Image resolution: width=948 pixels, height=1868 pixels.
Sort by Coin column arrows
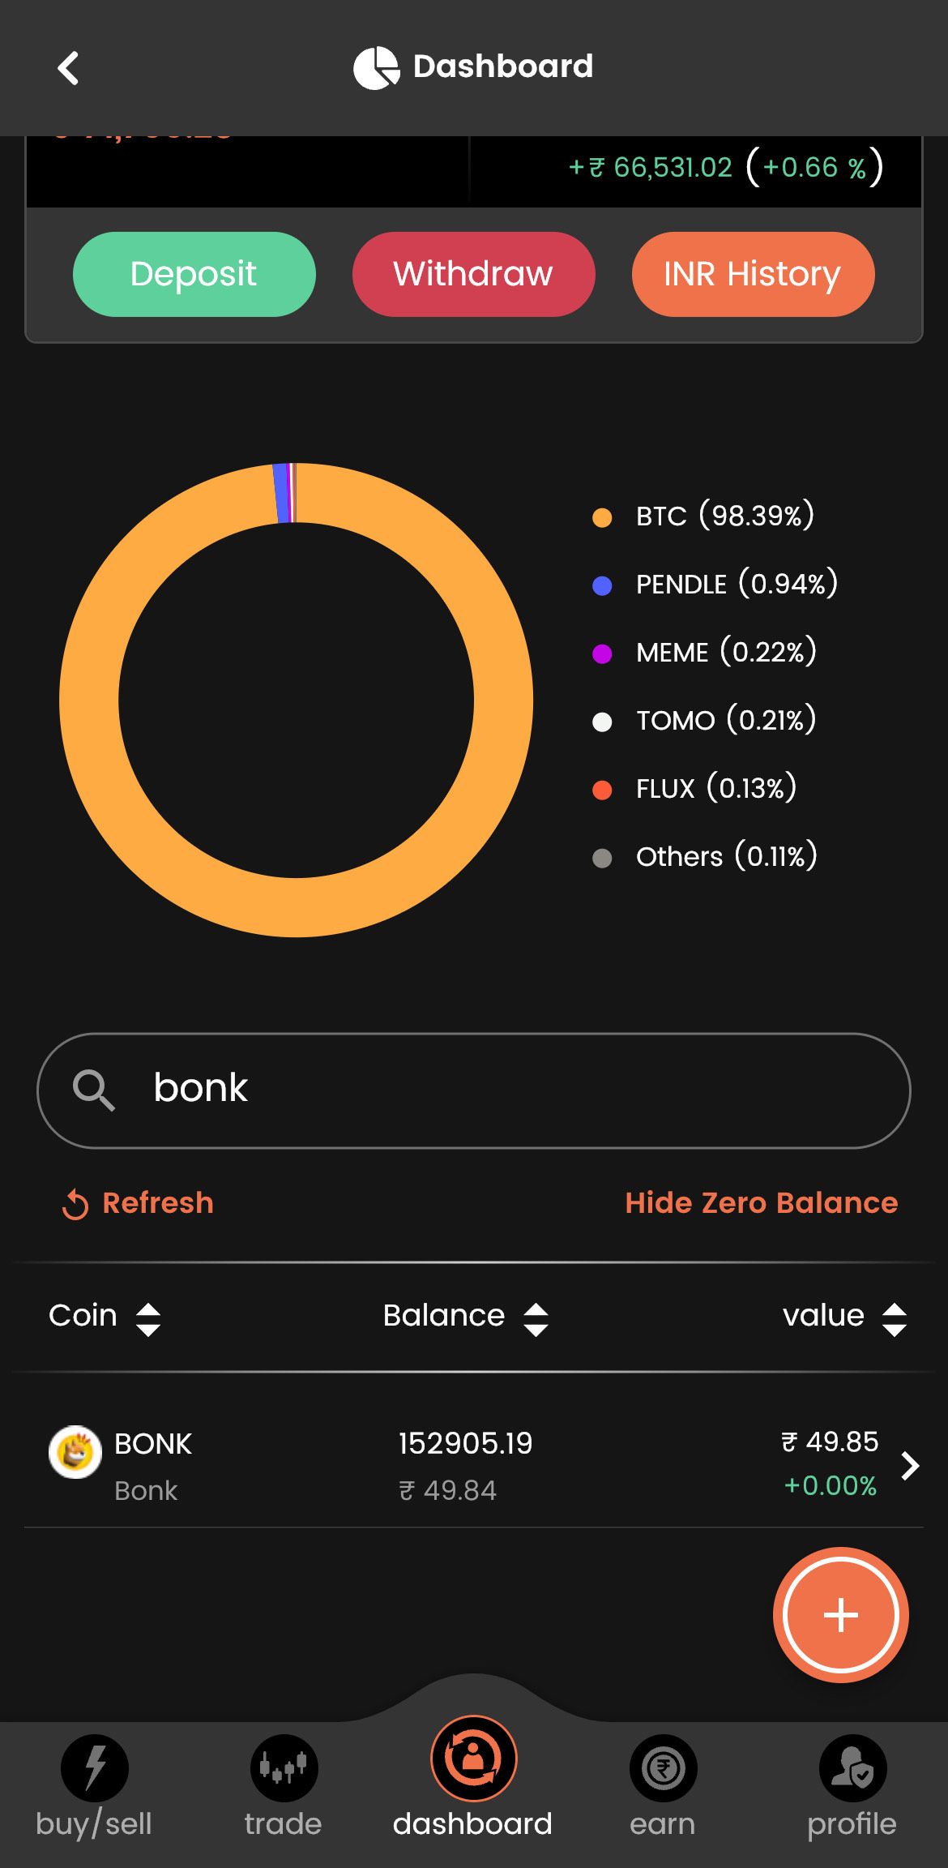148,1319
